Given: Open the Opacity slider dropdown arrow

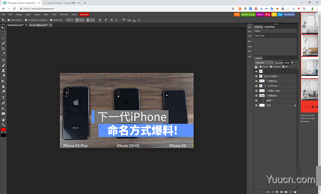Looking at the screenshot, I should pyautogui.click(x=292, y=63).
